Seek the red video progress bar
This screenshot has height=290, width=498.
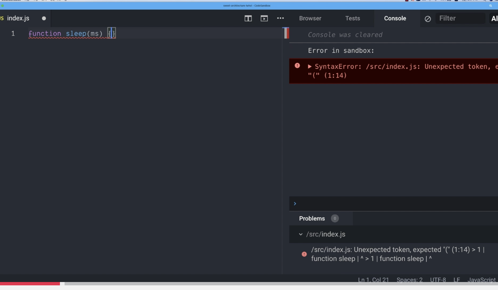30,284
